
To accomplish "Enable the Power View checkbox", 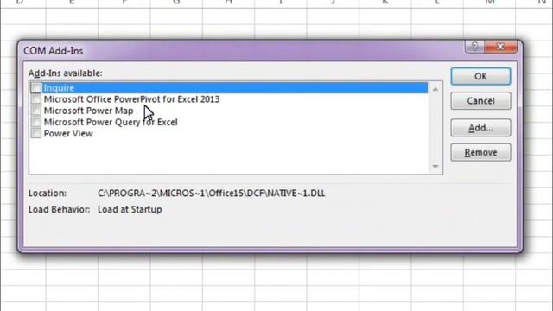I will point(36,133).
